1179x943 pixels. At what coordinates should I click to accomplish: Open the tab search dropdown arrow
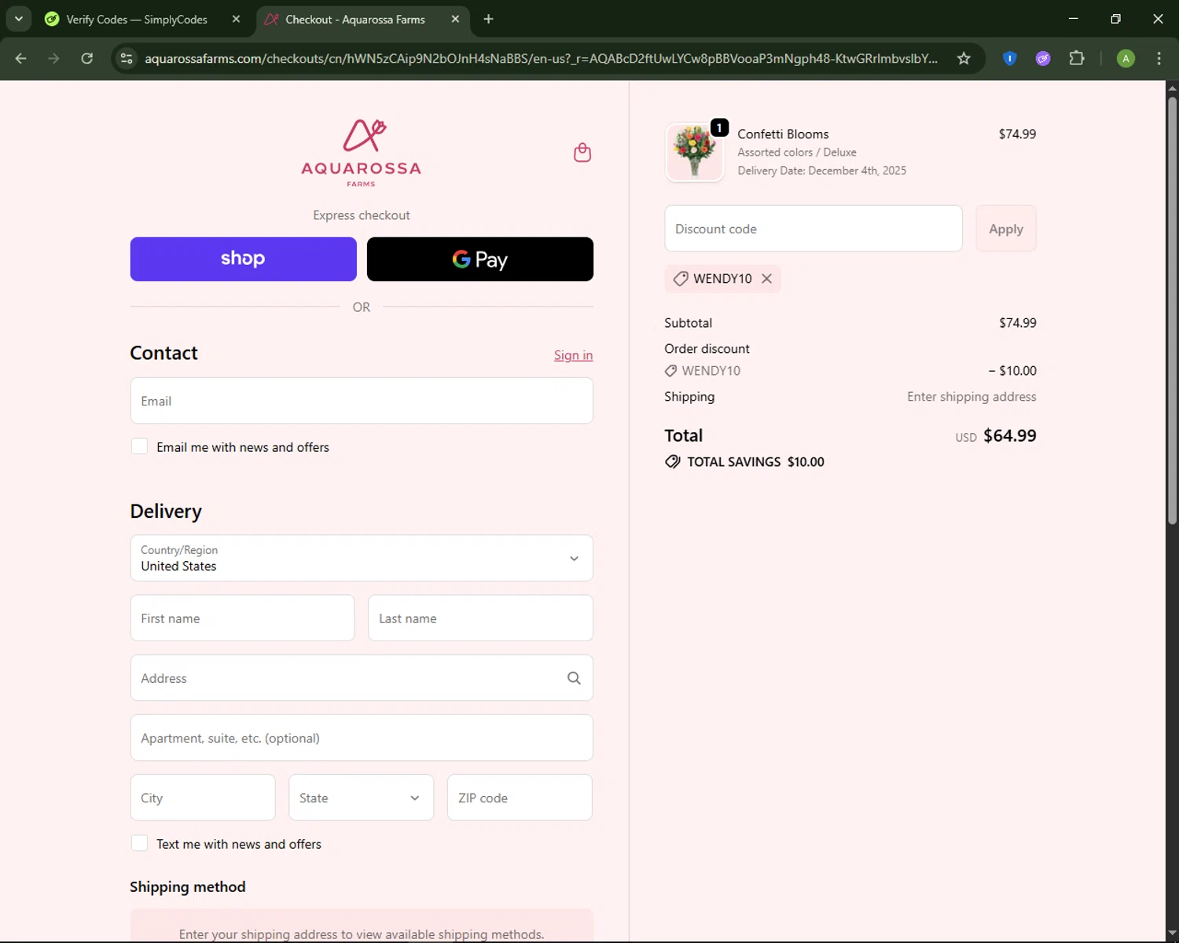pyautogui.click(x=18, y=19)
